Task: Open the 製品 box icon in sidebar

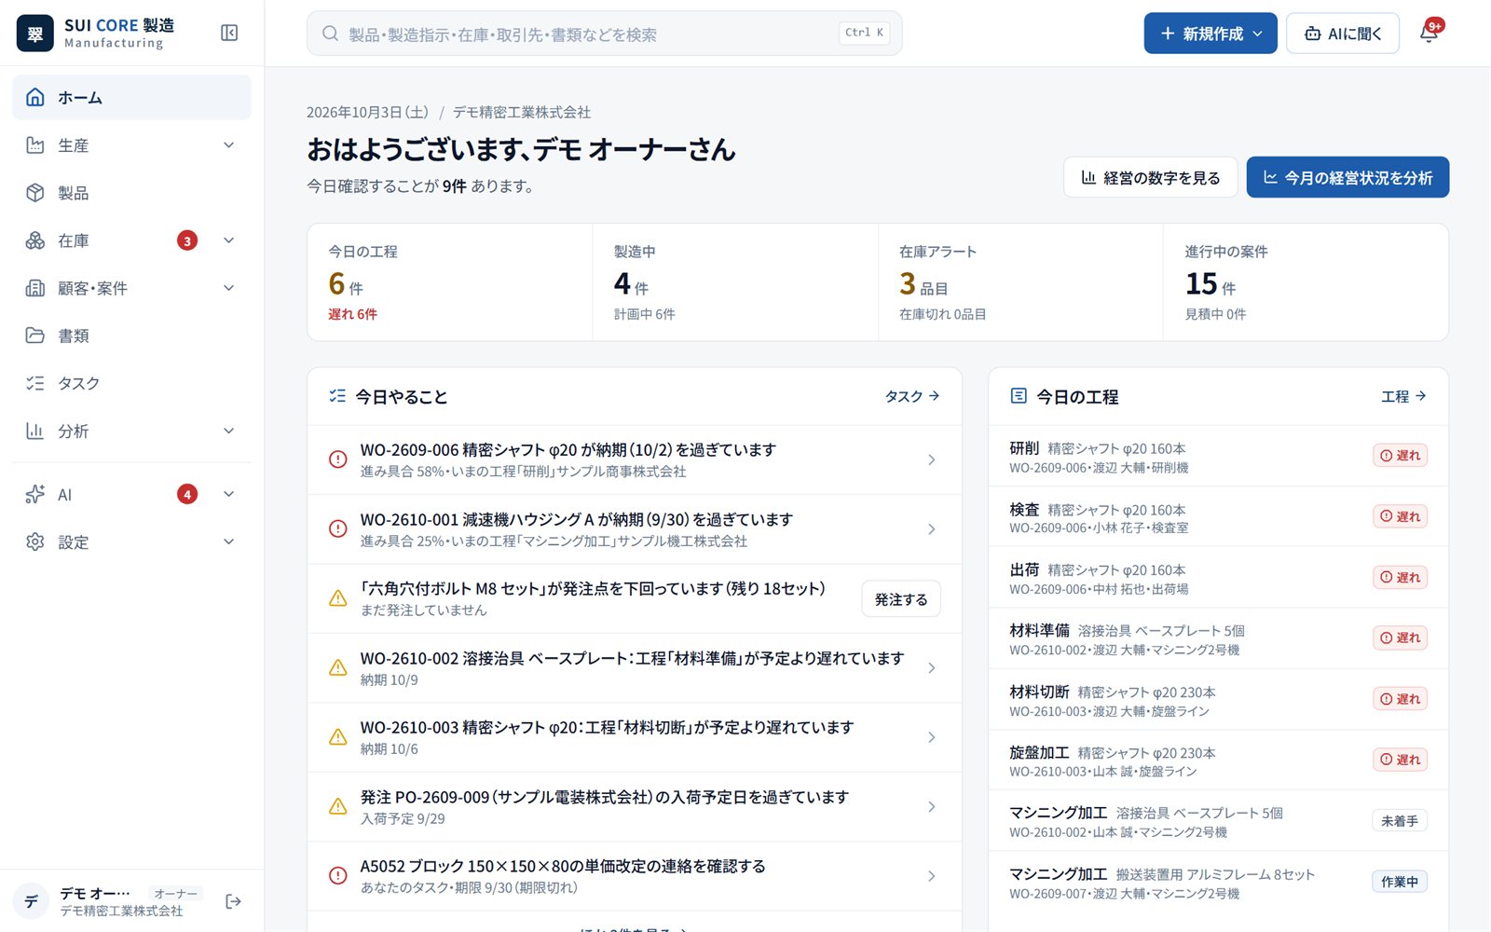Action: 35,193
